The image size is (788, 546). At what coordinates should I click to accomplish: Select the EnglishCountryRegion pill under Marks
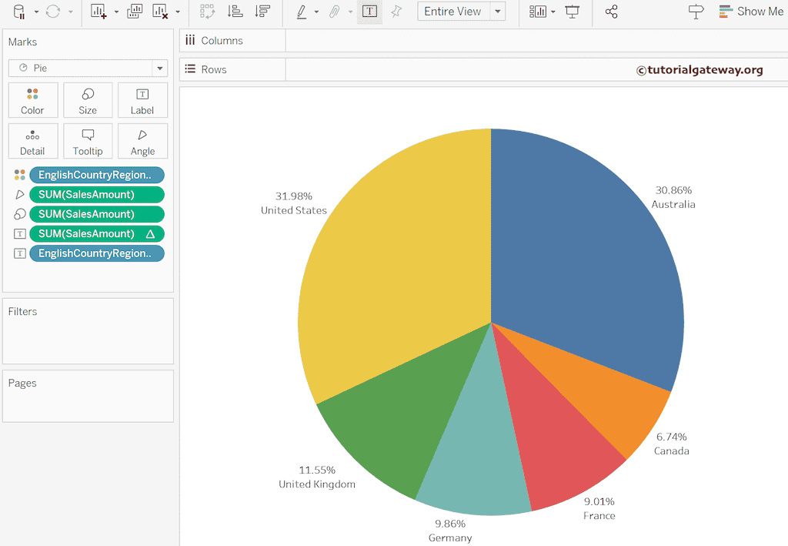(x=97, y=175)
